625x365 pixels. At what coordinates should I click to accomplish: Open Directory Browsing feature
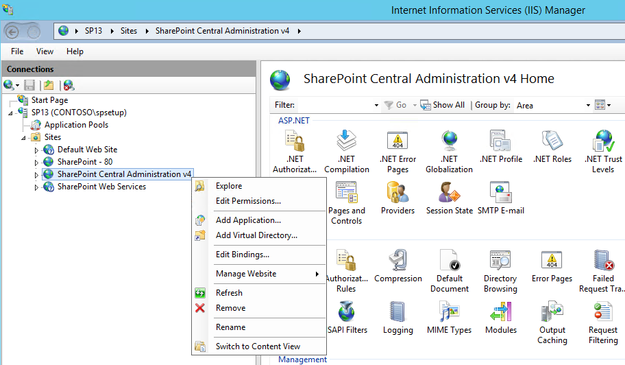click(501, 271)
